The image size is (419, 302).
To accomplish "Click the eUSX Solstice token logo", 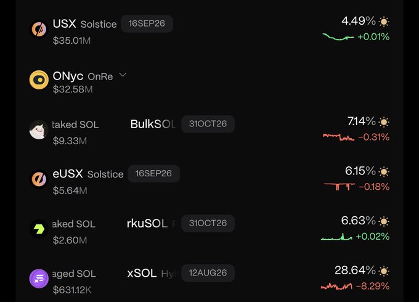I will (x=39, y=179).
